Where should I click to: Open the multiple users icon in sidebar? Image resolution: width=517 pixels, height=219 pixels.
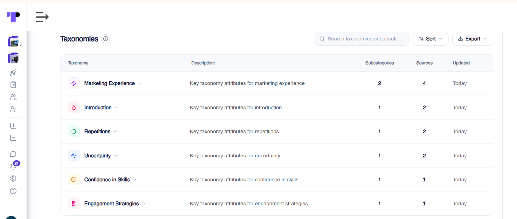[x=13, y=97]
